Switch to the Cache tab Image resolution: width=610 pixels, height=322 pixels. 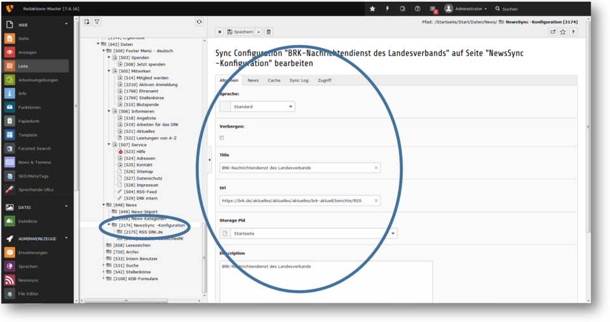coord(274,81)
